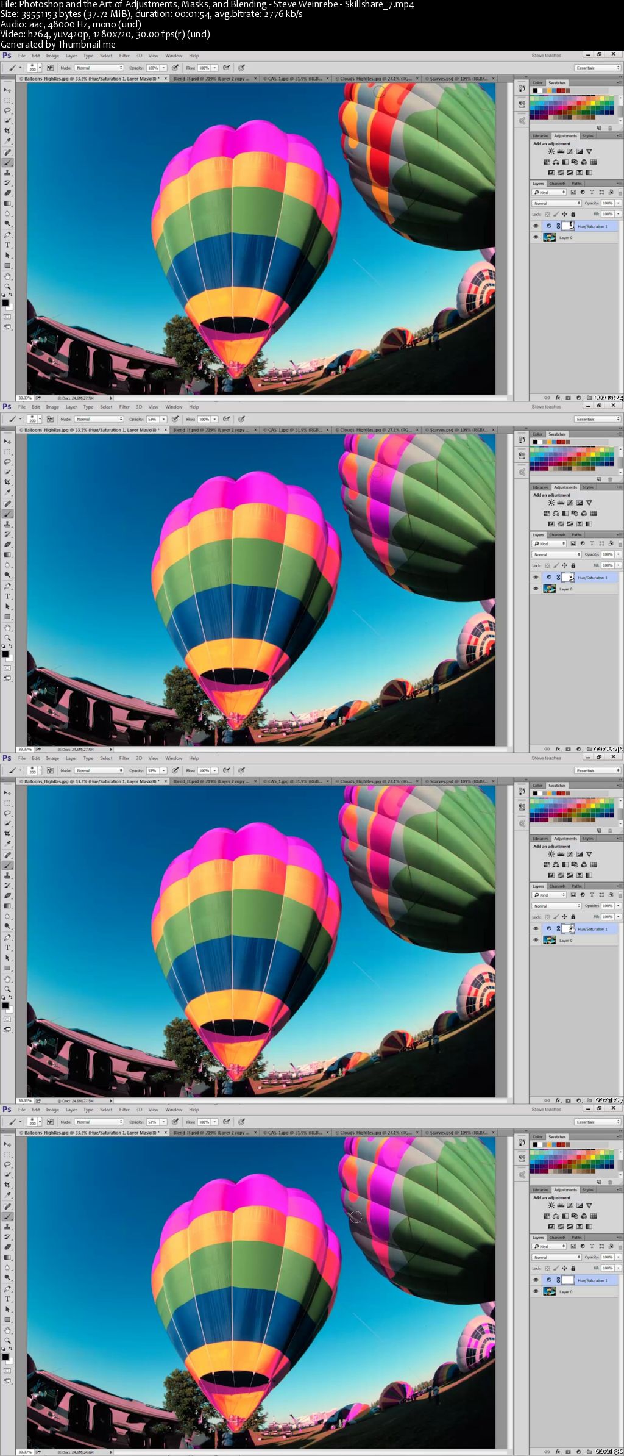Open the layer Opacity arrow in the bottom frame

coord(618,1257)
